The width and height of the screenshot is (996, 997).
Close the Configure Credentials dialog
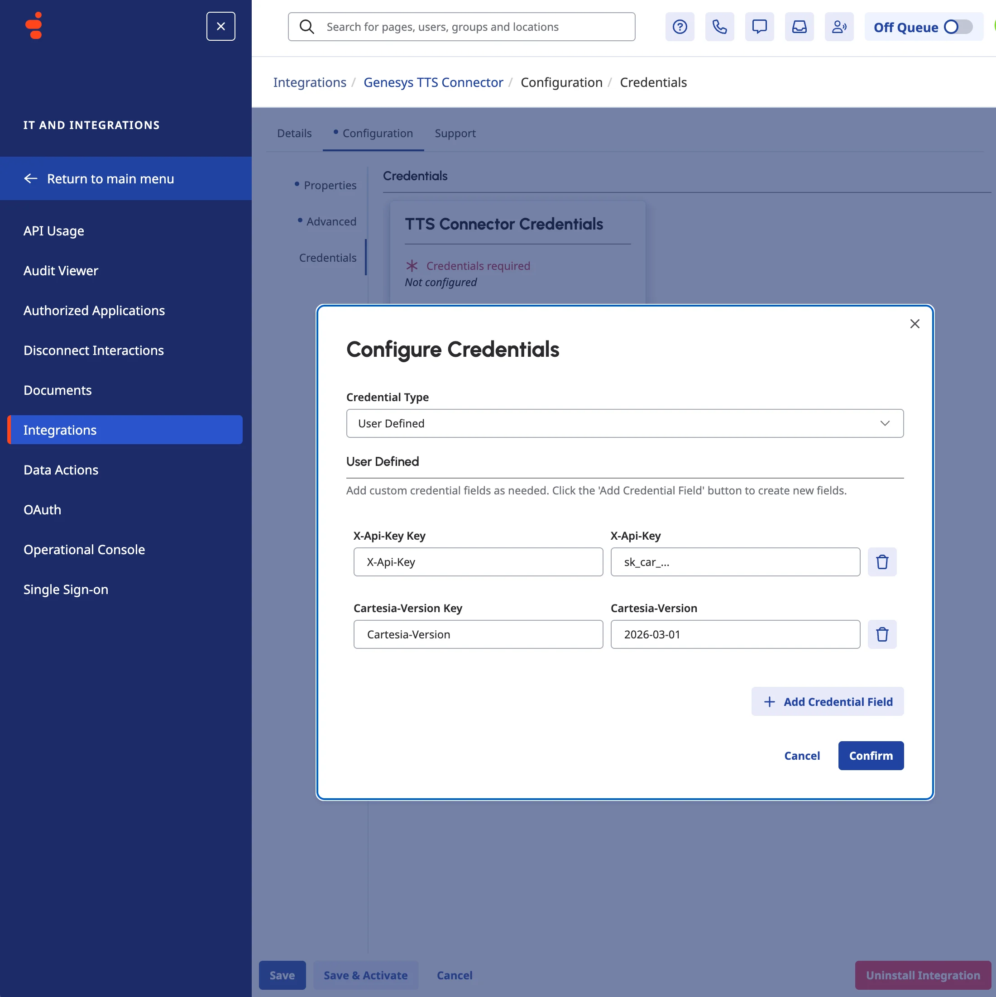point(915,324)
